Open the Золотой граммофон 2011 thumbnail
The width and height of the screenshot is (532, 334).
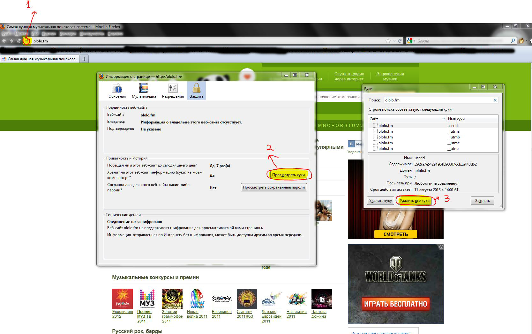[172, 299]
